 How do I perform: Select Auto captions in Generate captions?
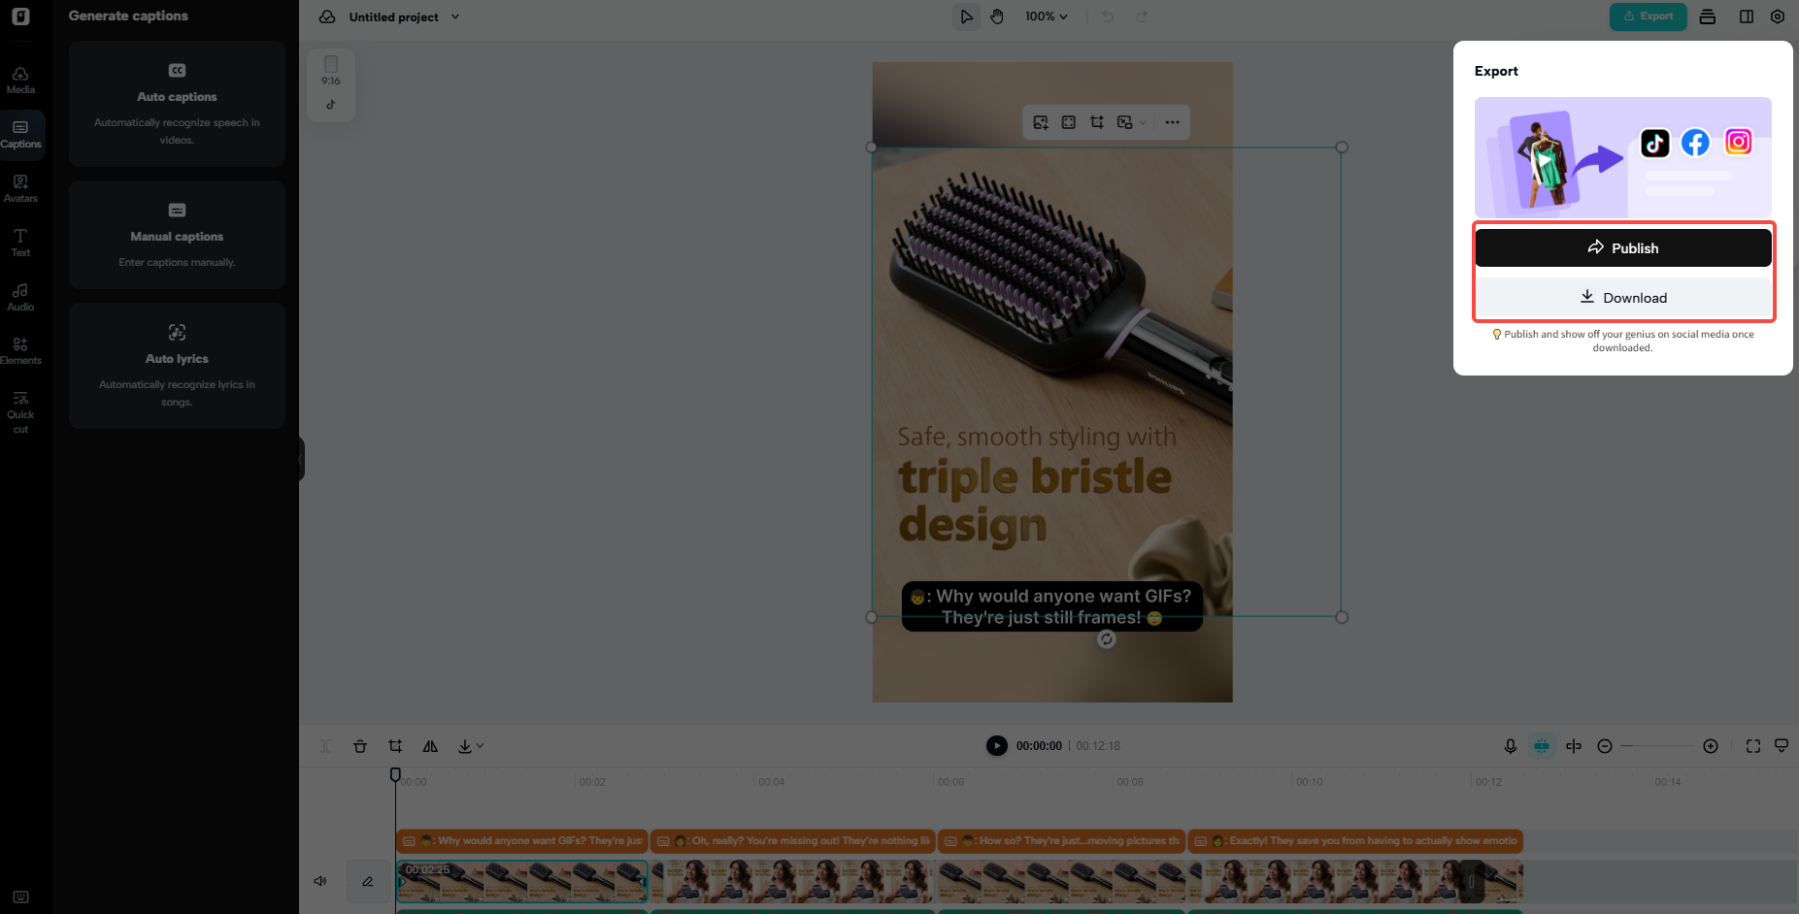click(x=177, y=104)
